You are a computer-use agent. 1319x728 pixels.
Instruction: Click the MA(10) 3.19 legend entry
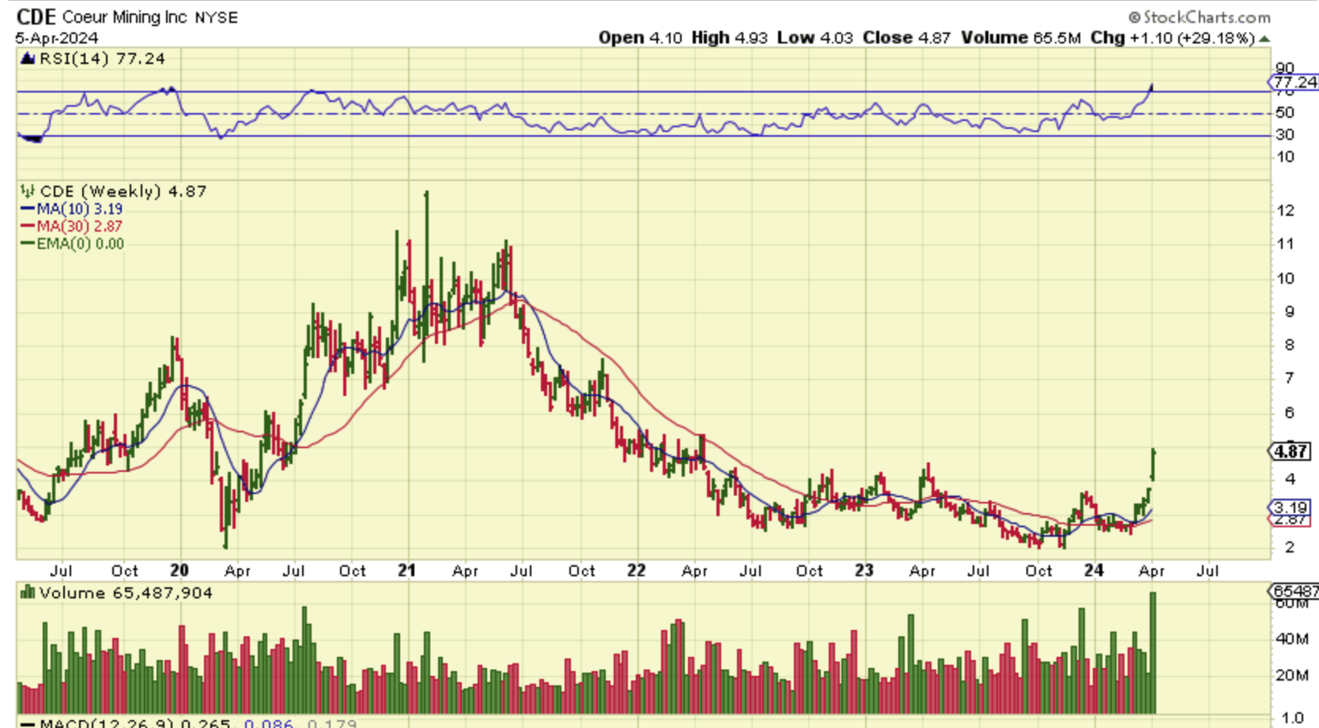click(79, 209)
